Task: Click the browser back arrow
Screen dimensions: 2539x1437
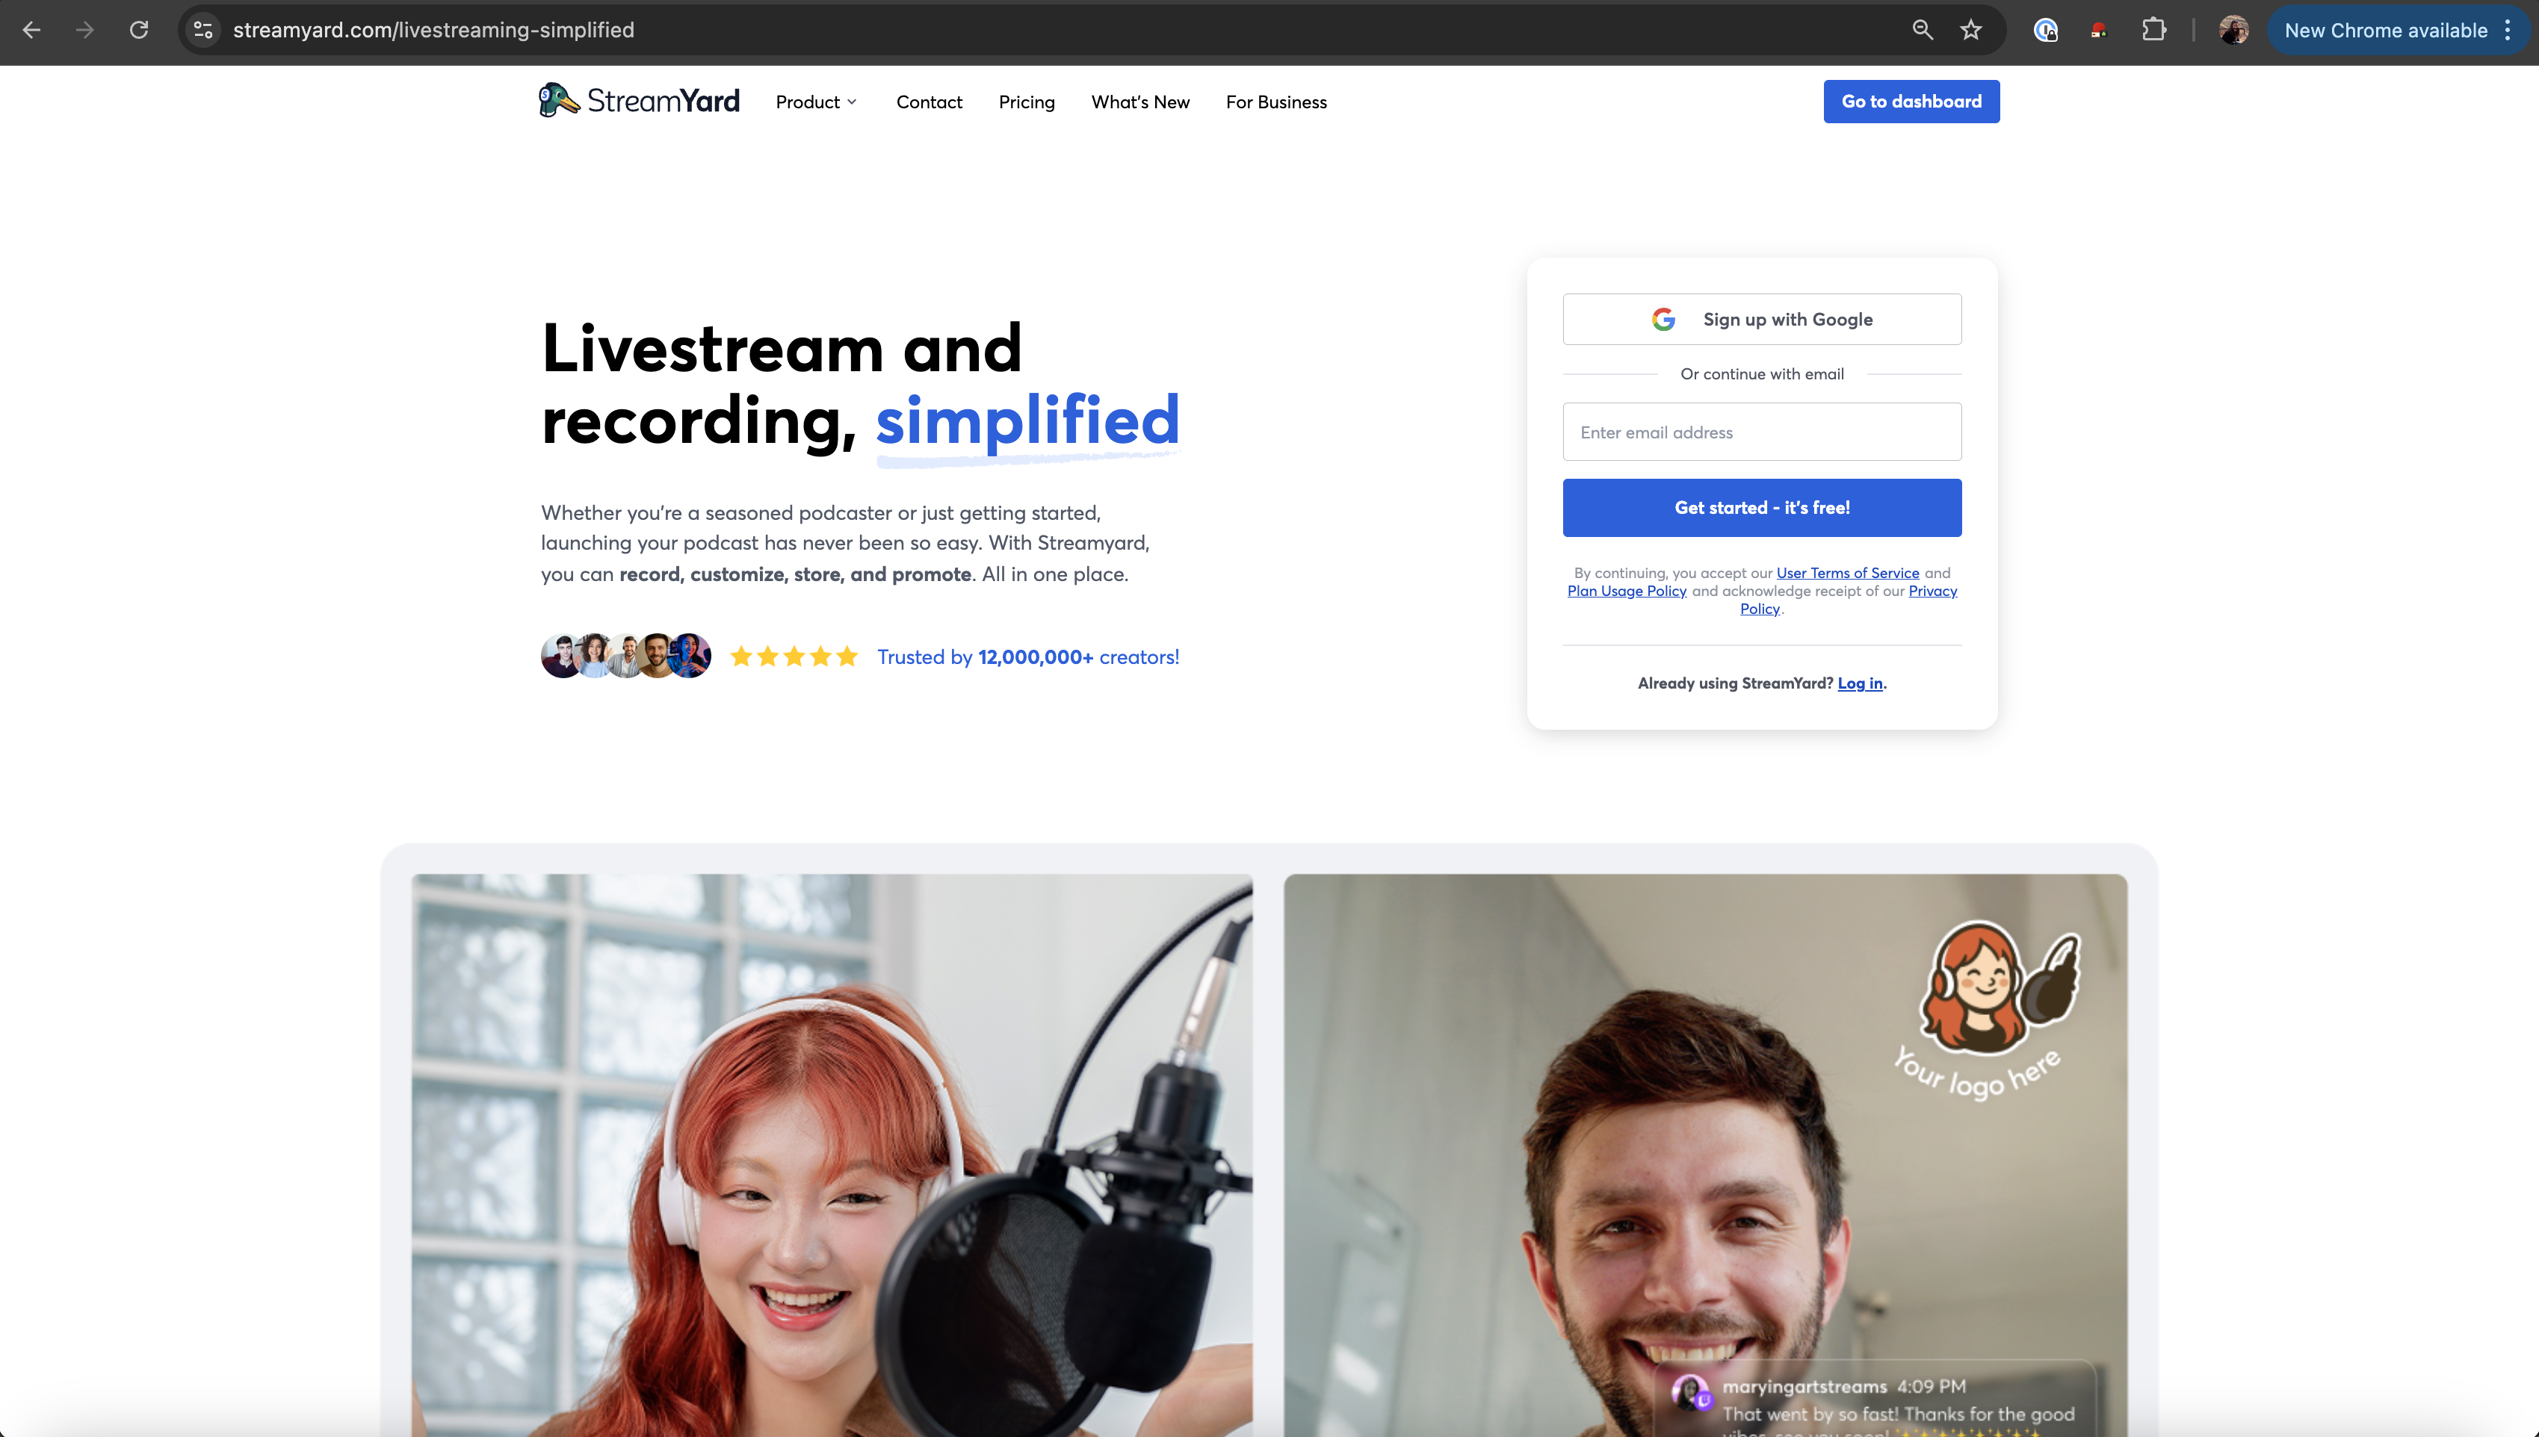Action: [x=31, y=30]
